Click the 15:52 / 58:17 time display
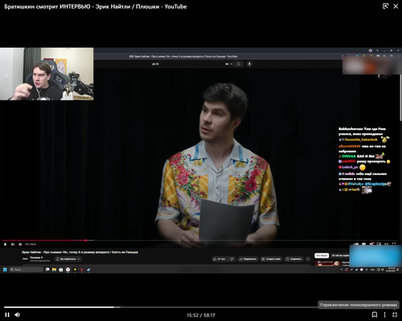 pyautogui.click(x=201, y=315)
